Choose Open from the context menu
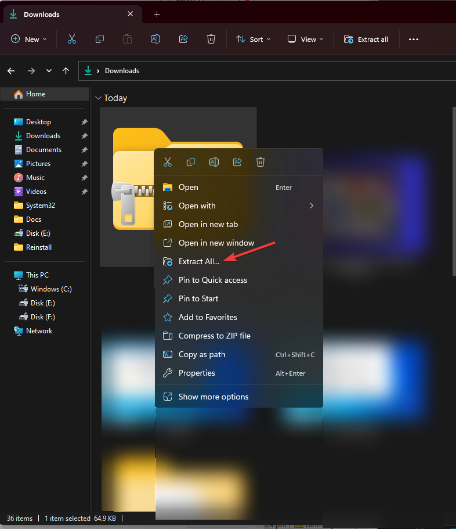 (238, 187)
